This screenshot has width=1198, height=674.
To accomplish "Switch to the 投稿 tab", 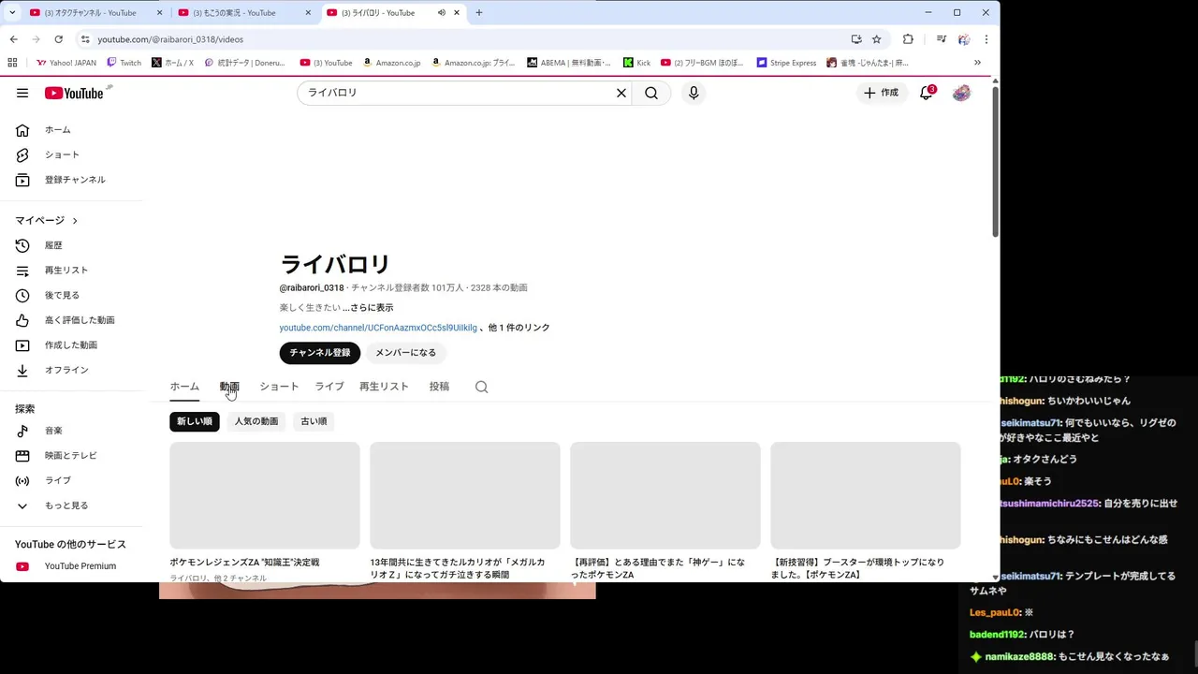I will pyautogui.click(x=439, y=387).
